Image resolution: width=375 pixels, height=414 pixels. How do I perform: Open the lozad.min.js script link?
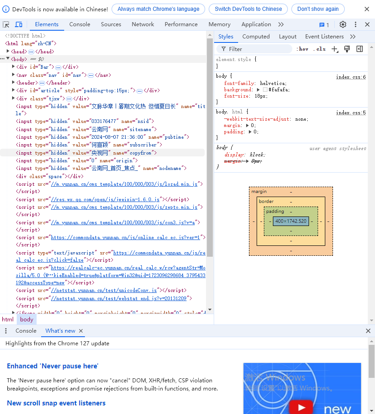124,184
